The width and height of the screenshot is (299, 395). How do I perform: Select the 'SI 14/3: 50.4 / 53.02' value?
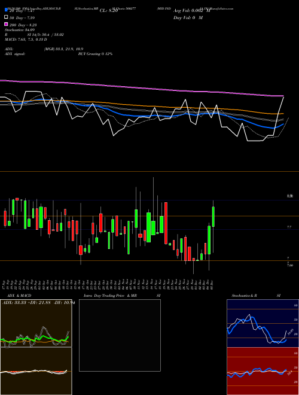pyautogui.click(x=45, y=35)
